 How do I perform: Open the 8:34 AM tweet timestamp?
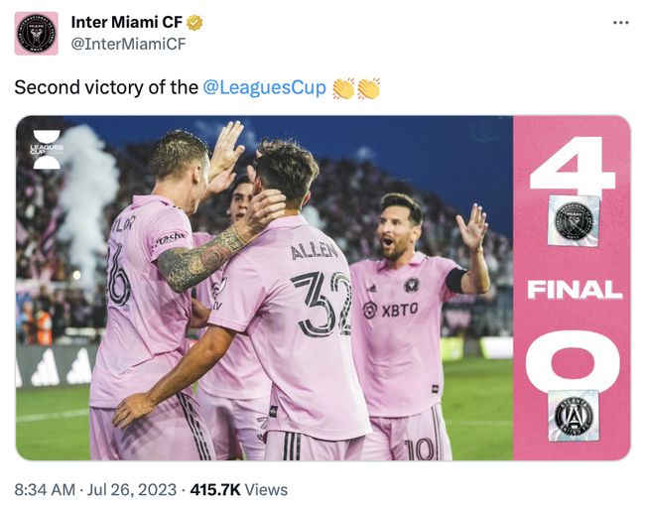45,490
